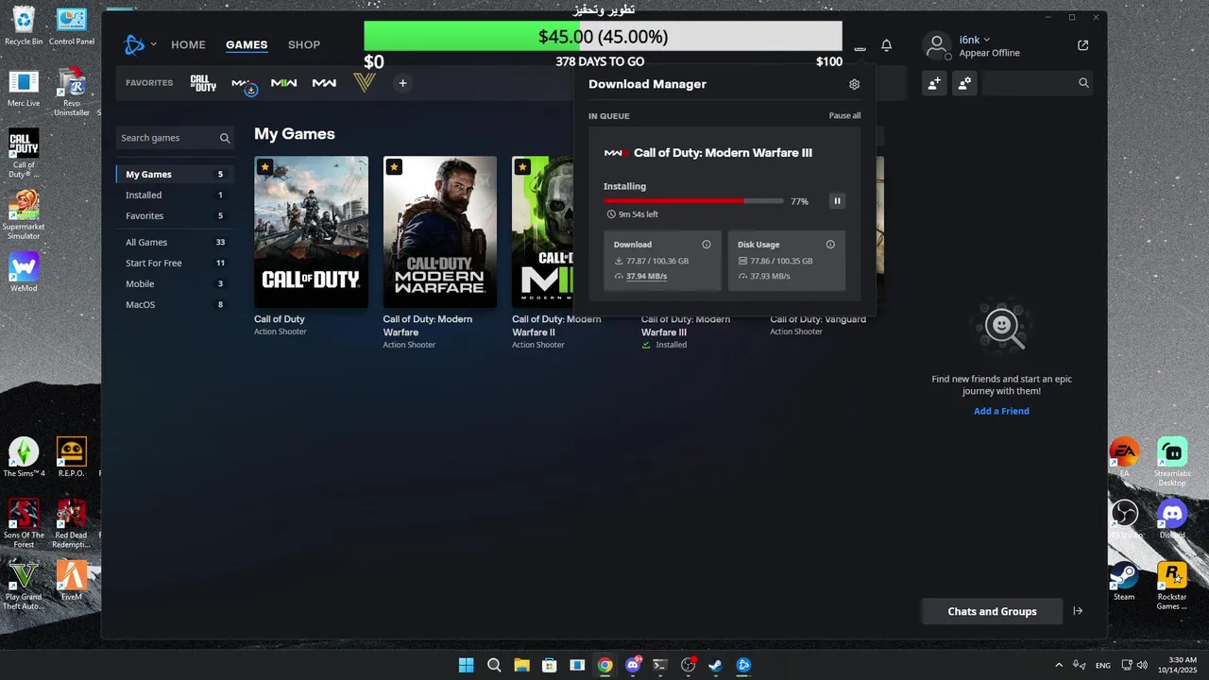
Task: Select the GAMES tab
Action: click(247, 44)
